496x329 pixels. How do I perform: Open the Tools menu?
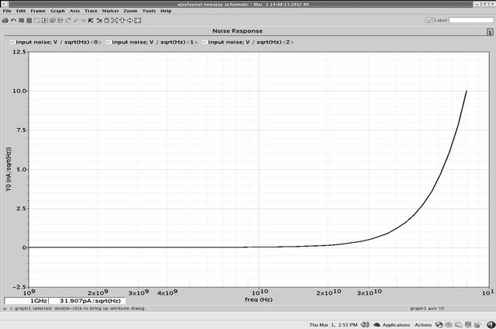pos(149,11)
